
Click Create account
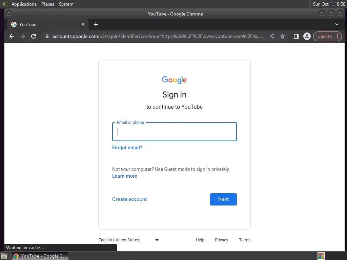tap(129, 199)
